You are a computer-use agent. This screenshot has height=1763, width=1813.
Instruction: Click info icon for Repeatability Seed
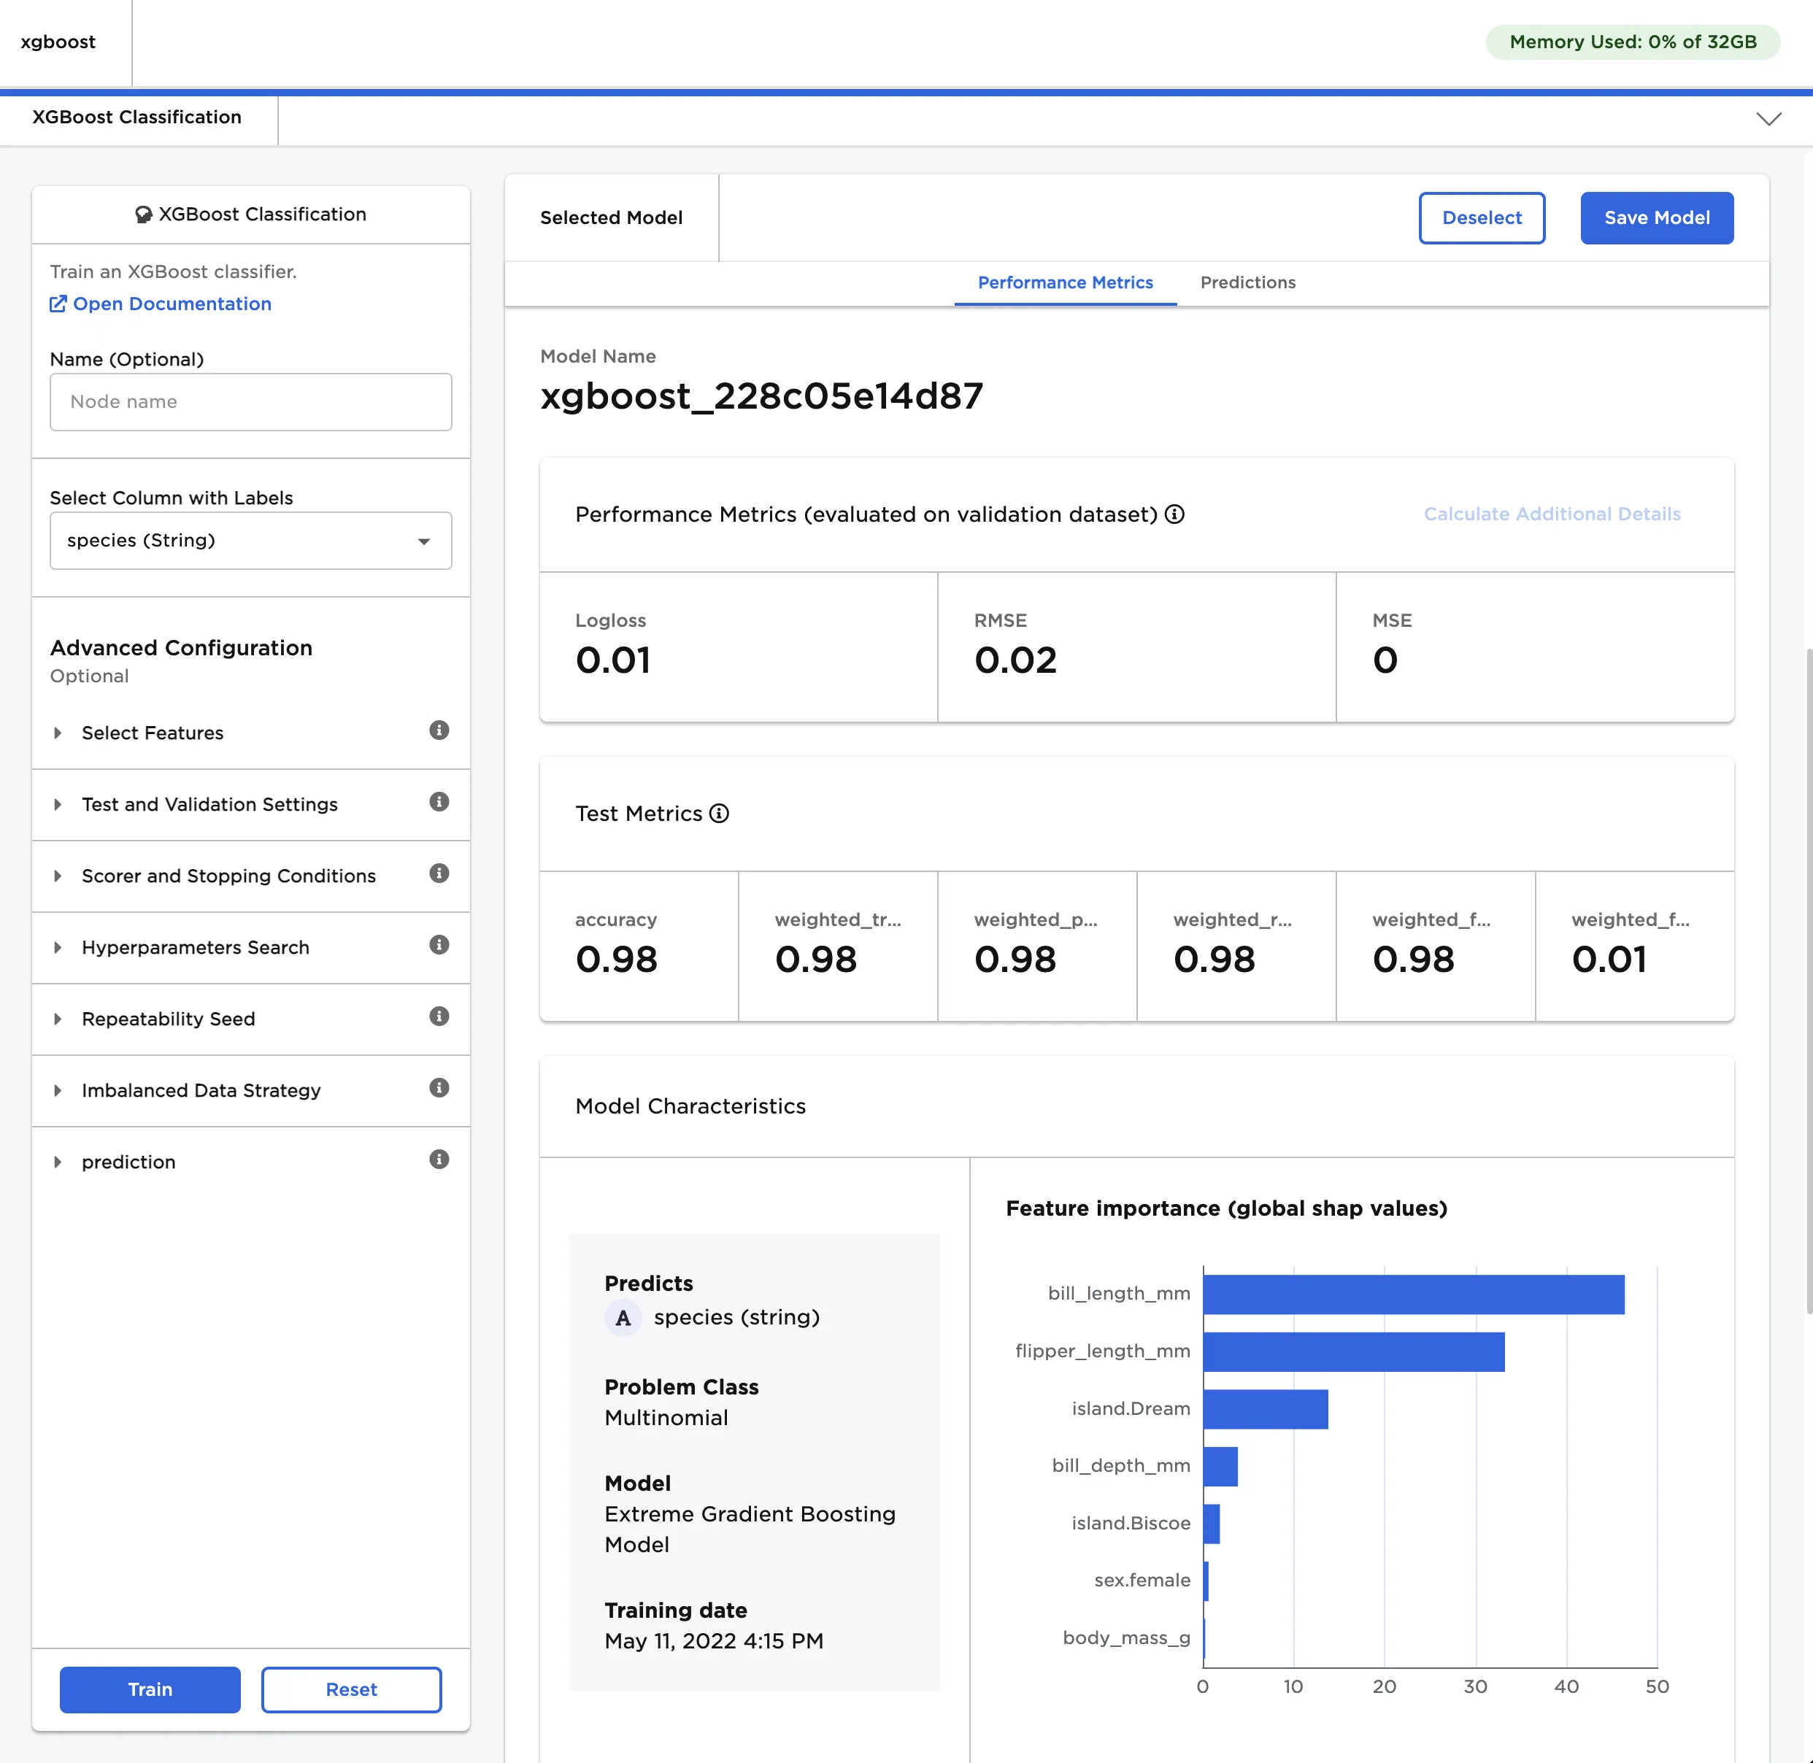[439, 1016]
